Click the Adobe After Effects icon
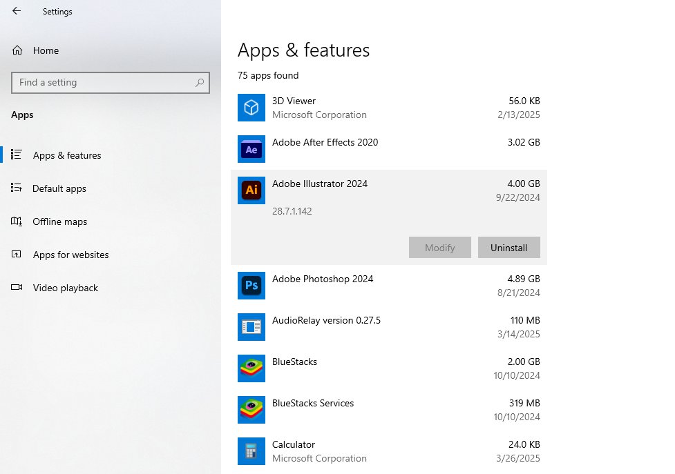The width and height of the screenshot is (675, 474). 251,149
